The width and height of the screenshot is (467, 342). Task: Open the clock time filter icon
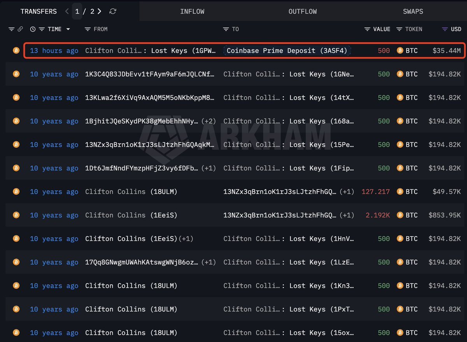click(33, 29)
